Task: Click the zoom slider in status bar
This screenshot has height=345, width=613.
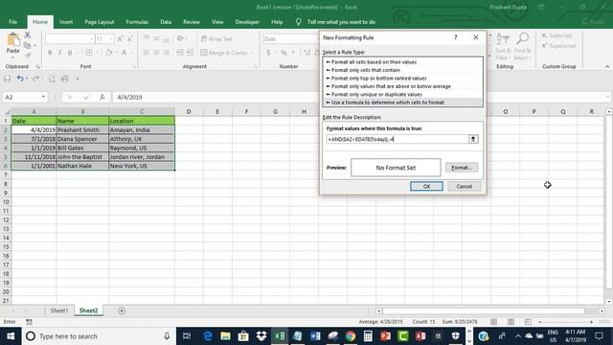Action: (x=566, y=322)
